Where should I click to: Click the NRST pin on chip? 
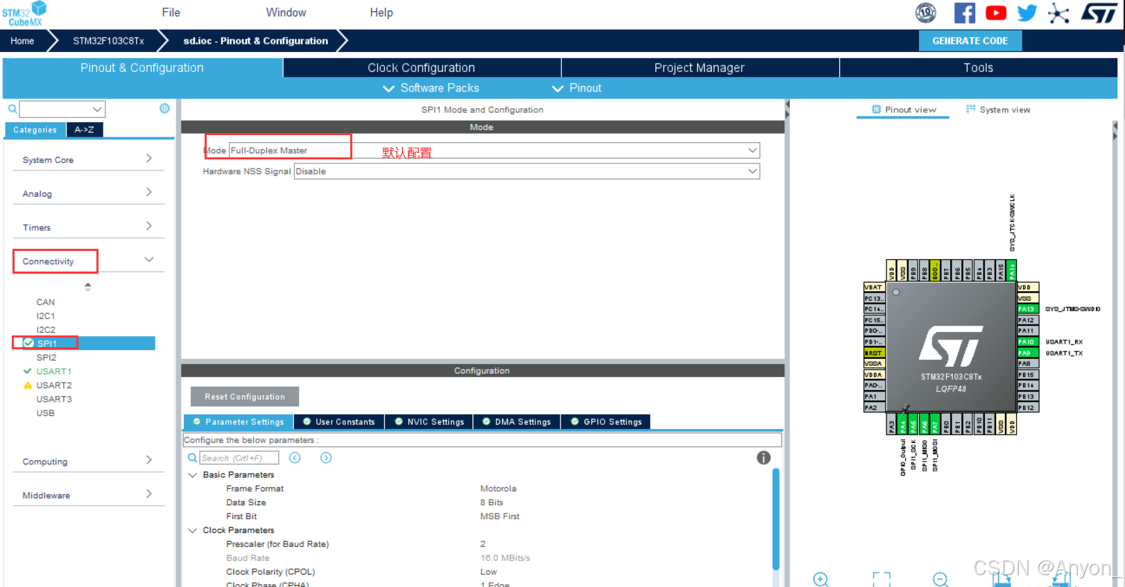[874, 353]
